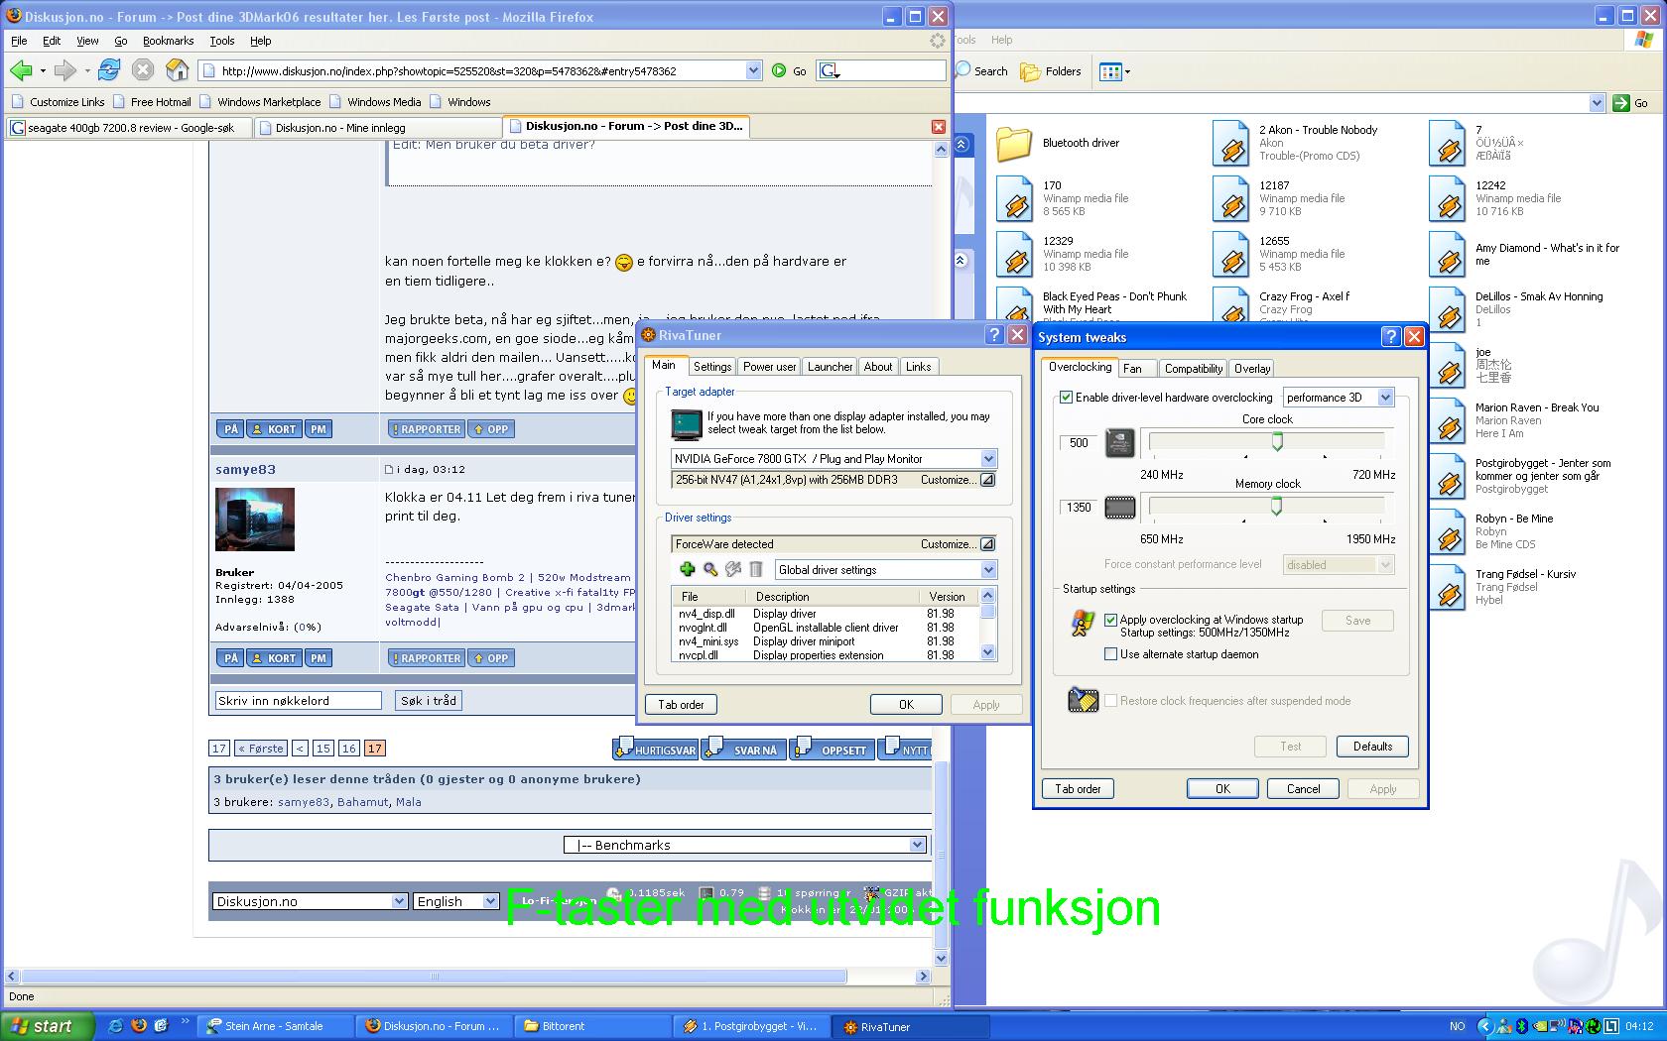Click the Windows start button

[48, 1026]
